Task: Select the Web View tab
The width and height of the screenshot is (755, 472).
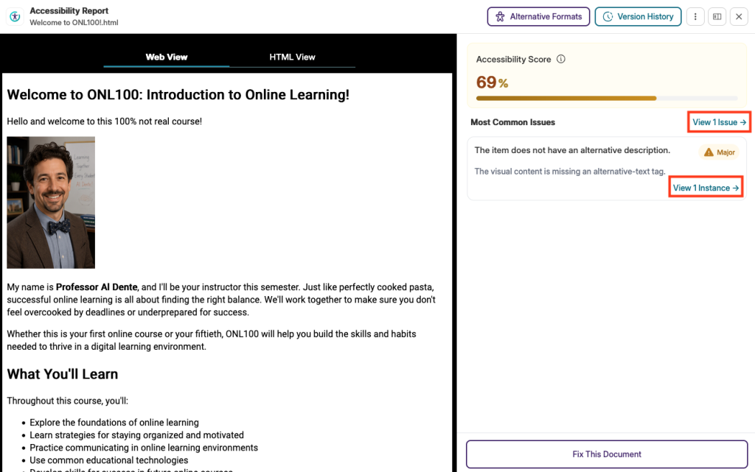Action: [x=167, y=57]
